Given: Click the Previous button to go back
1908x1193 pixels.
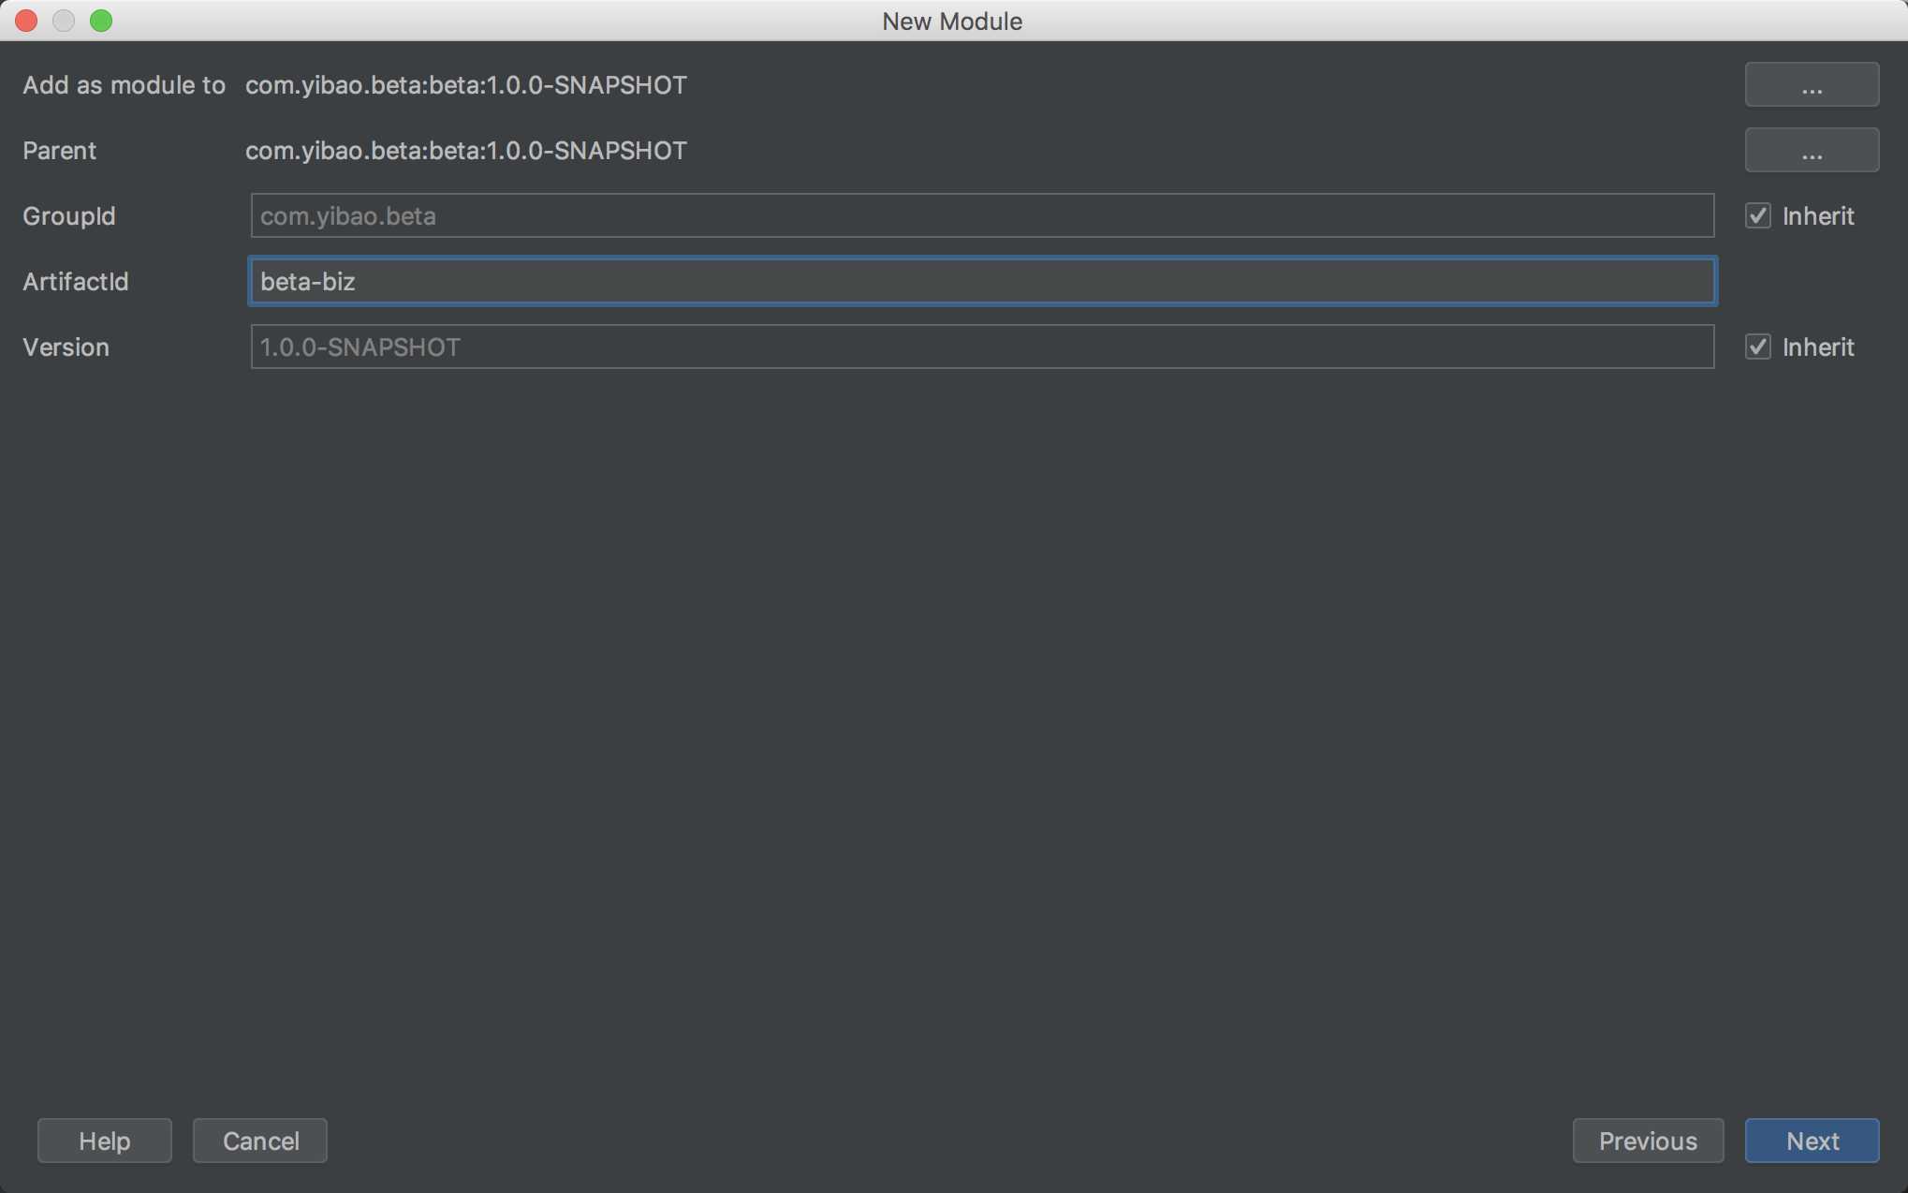Looking at the screenshot, I should [x=1647, y=1140].
